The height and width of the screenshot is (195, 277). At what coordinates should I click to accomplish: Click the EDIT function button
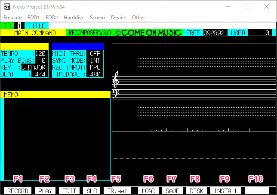[x=69, y=191]
